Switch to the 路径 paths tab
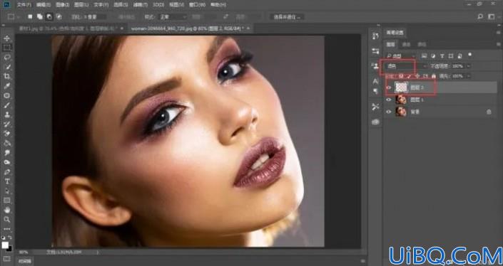This screenshot has width=503, height=266. click(x=422, y=44)
